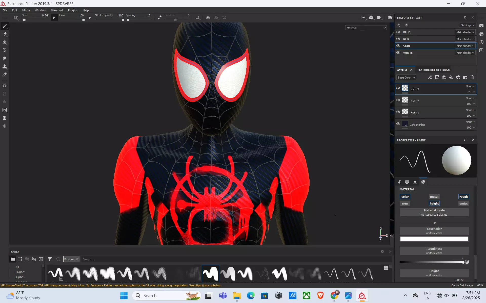
Task: Open Main shader dropdown for BLUE
Action: 465,32
